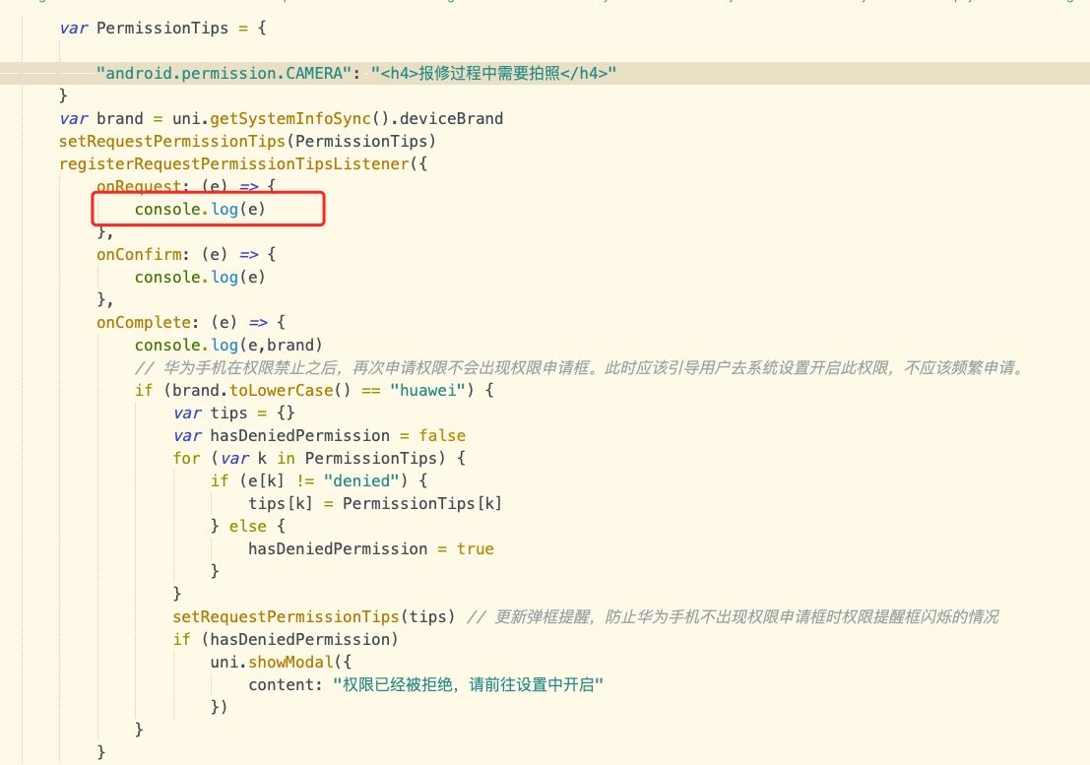The width and height of the screenshot is (1090, 765).
Task: Click the permission denied content string
Action: pyautogui.click(x=468, y=684)
